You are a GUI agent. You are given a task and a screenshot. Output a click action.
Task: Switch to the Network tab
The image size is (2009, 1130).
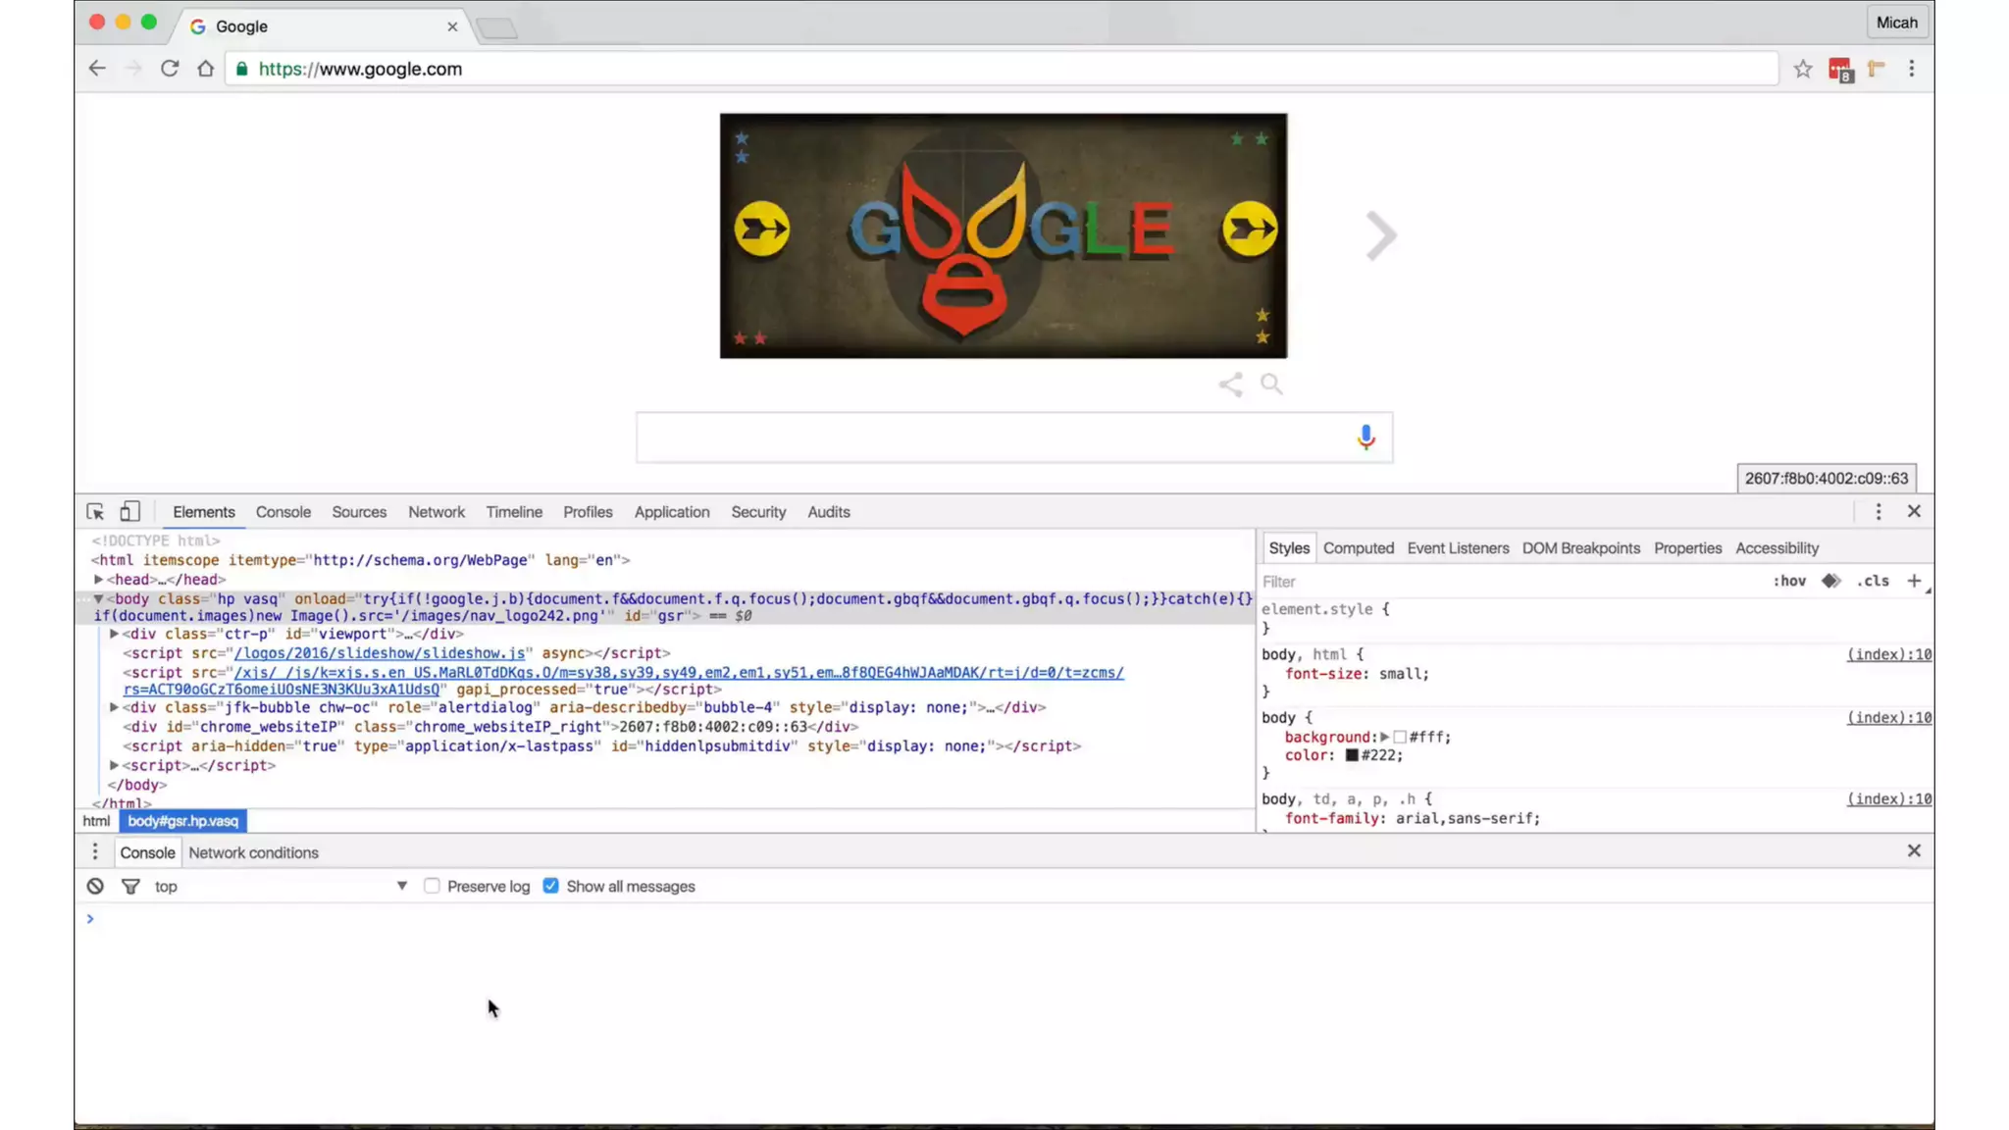point(436,512)
